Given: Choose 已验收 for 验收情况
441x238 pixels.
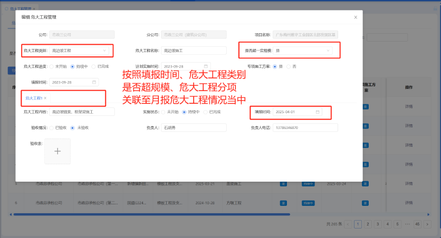Looking at the screenshot, I should click(52, 127).
